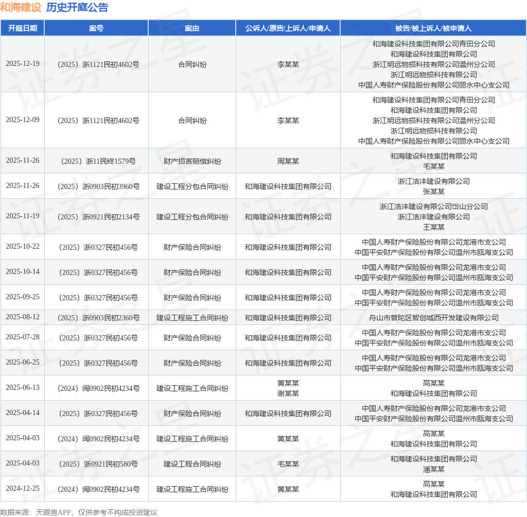Click defendant 潘某某

[x=433, y=469]
